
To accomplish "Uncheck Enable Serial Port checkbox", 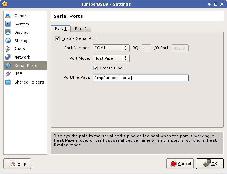I will pyautogui.click(x=57, y=38).
